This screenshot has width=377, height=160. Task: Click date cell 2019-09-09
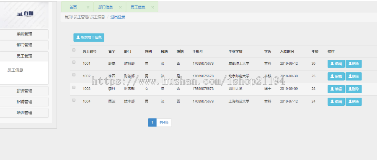point(289,89)
